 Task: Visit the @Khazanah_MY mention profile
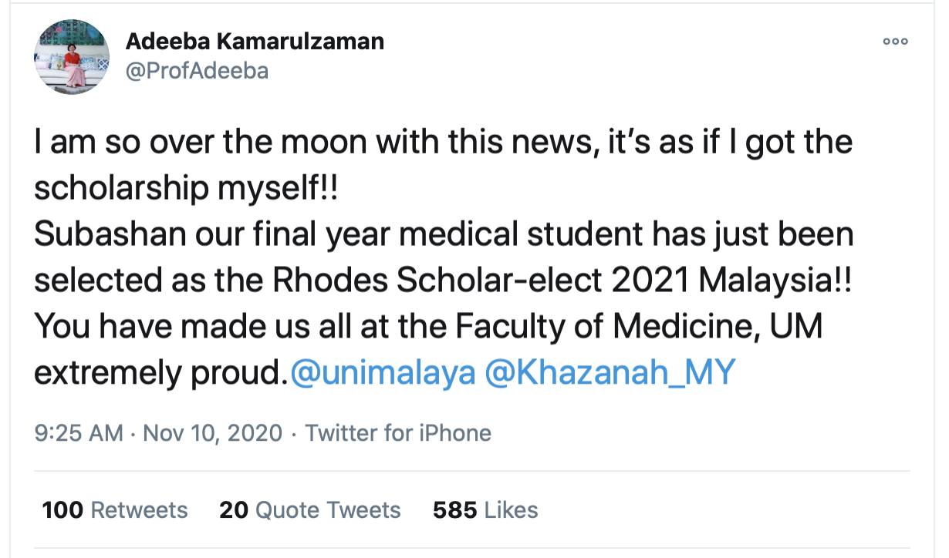pos(610,372)
